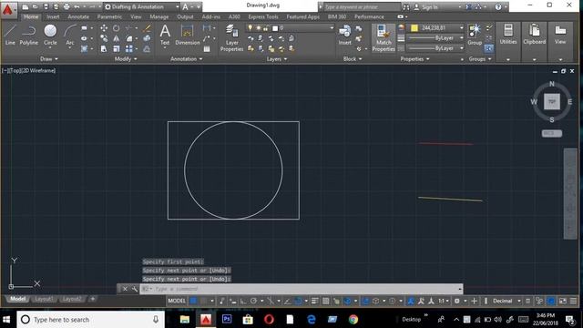Activate Match Properties tool
Viewport: 583px width, 328px height.
pyautogui.click(x=384, y=38)
